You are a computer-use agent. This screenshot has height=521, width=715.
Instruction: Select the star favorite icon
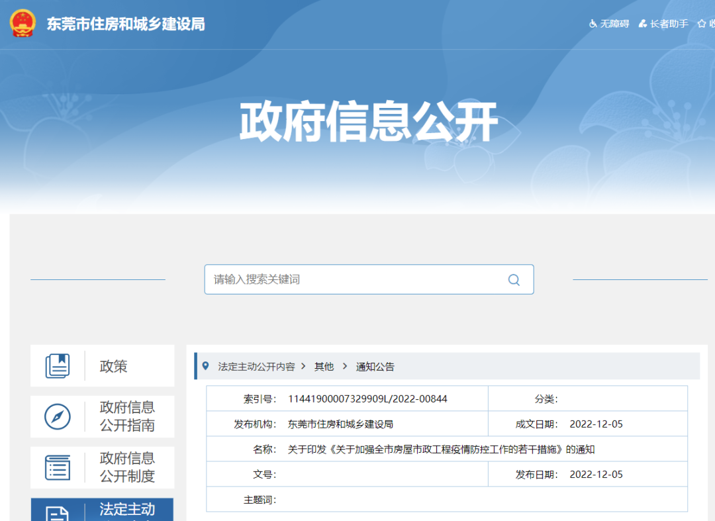pos(702,23)
